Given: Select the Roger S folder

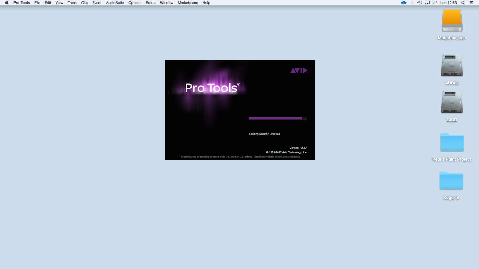Looking at the screenshot, I should [451, 181].
